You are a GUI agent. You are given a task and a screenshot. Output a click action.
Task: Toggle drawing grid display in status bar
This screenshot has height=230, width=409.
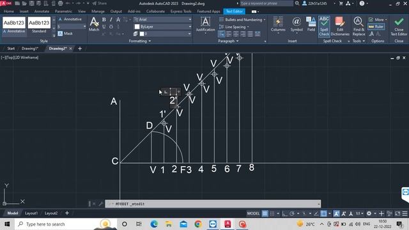tap(265, 213)
